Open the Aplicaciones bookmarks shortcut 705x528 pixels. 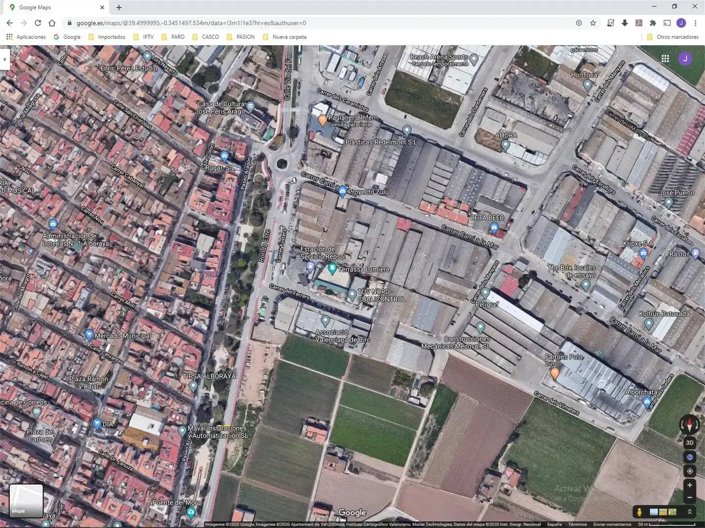[x=26, y=37]
